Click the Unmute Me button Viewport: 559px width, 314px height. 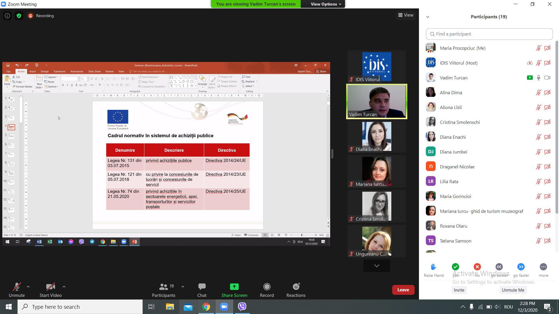tap(513, 290)
